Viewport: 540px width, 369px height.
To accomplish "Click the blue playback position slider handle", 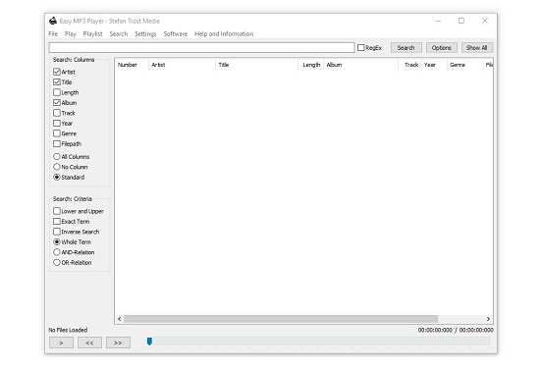I will coord(149,342).
